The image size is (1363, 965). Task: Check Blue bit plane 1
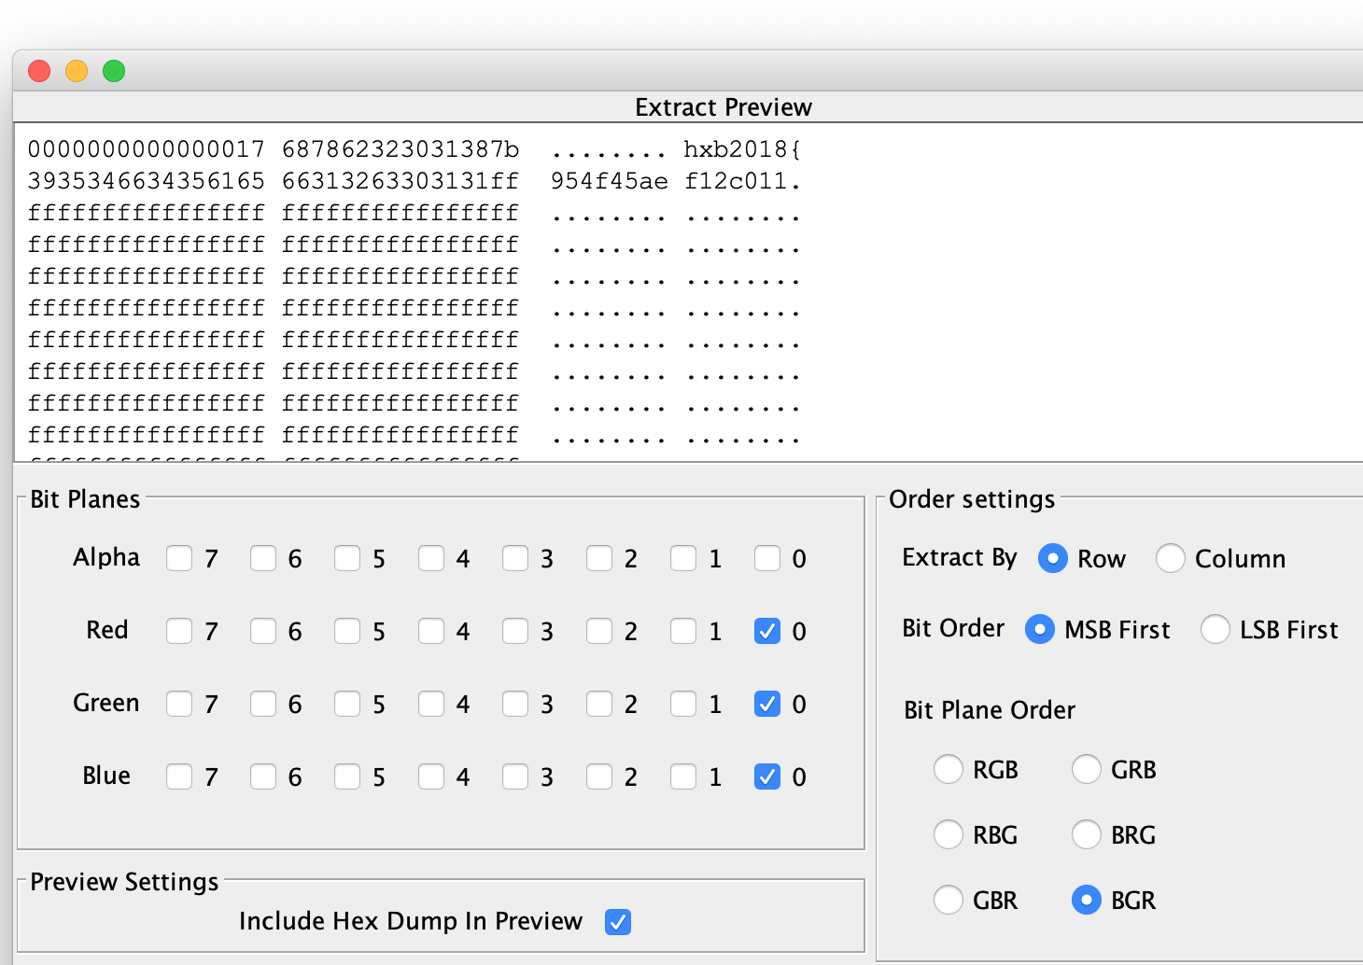coord(683,776)
